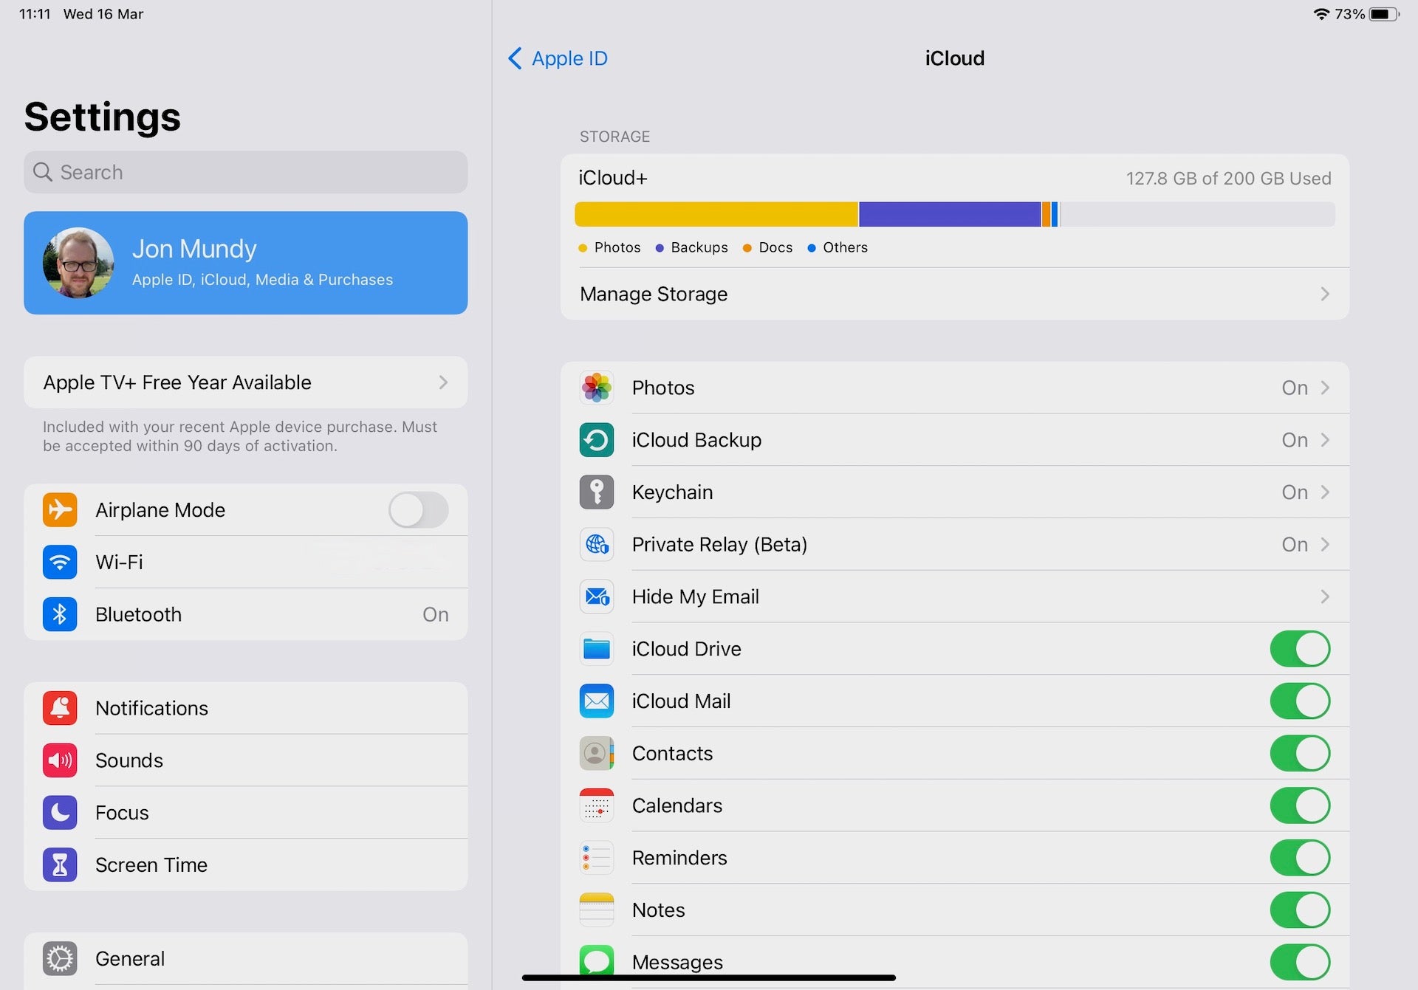Open Hide My Email via its chevron

(x=1325, y=597)
